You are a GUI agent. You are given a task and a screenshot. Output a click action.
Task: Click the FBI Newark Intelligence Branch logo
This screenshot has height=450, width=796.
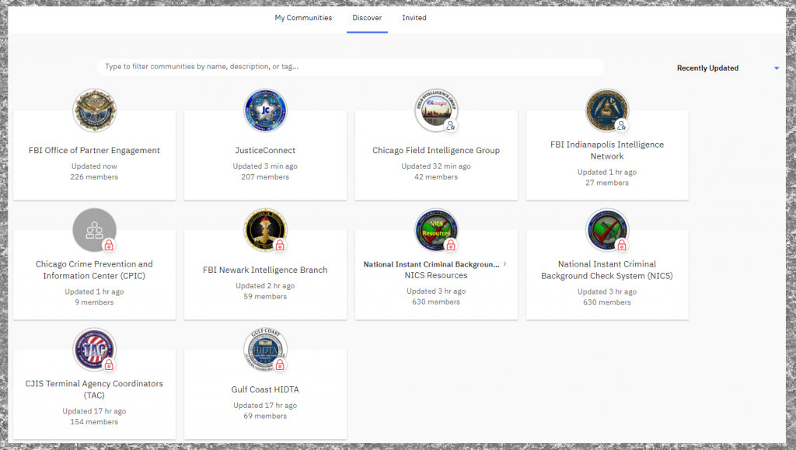[265, 230]
